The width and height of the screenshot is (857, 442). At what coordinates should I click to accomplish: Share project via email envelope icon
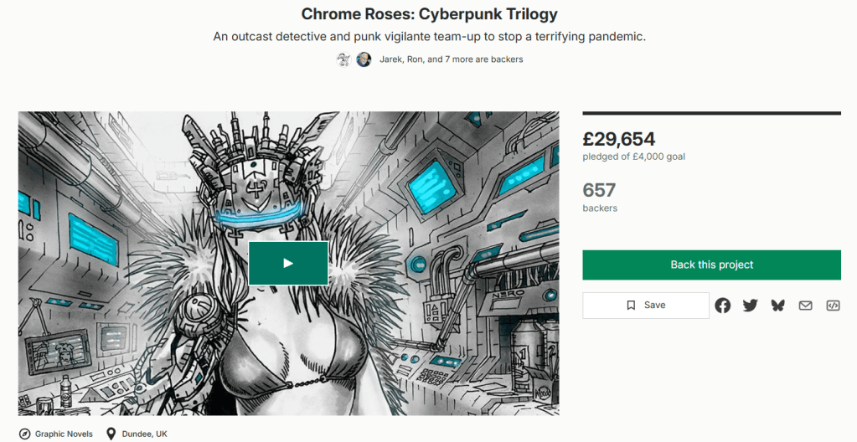tap(805, 306)
